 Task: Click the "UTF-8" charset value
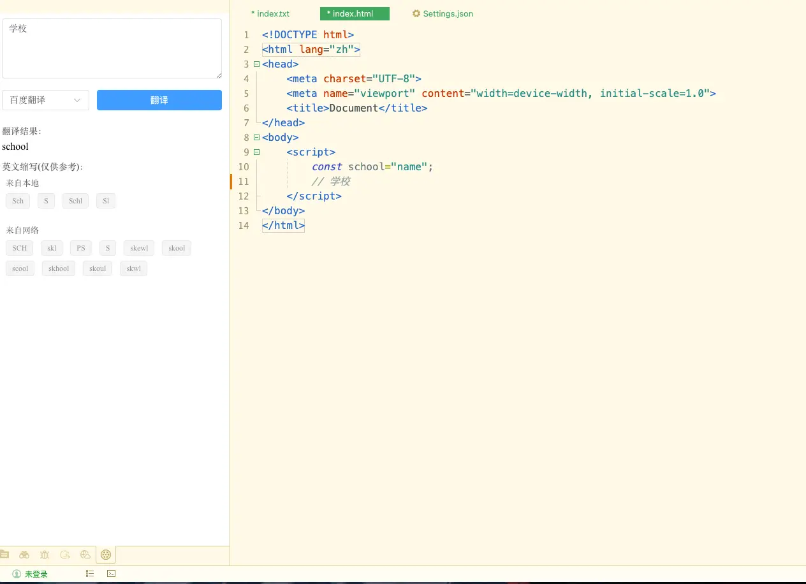393,78
